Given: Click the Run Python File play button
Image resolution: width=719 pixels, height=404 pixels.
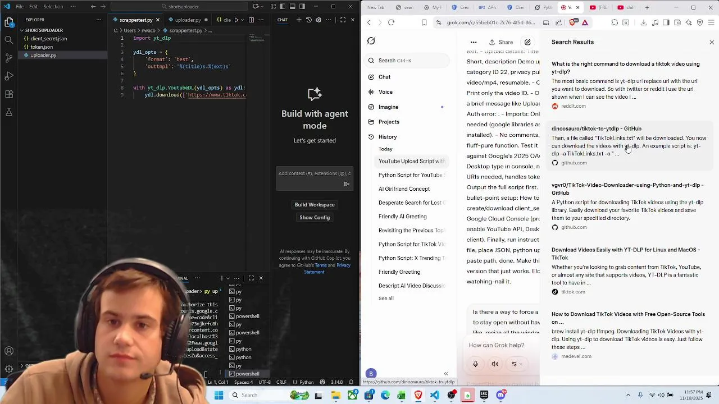Looking at the screenshot, I should (236, 20).
